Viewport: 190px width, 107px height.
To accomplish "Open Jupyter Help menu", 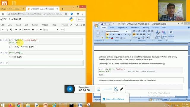I will coord(54,25).
